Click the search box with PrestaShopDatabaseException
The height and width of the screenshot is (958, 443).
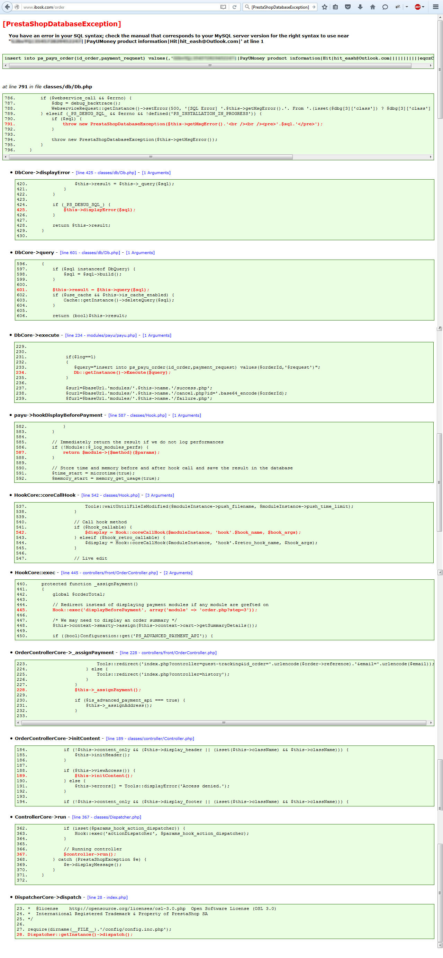click(x=280, y=7)
